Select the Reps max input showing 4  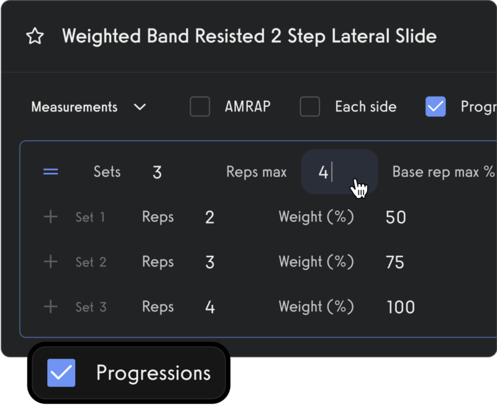[x=339, y=172]
